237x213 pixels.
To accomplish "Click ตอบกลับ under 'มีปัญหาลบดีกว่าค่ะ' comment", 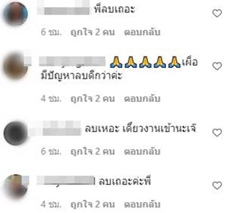I will 142,99.
